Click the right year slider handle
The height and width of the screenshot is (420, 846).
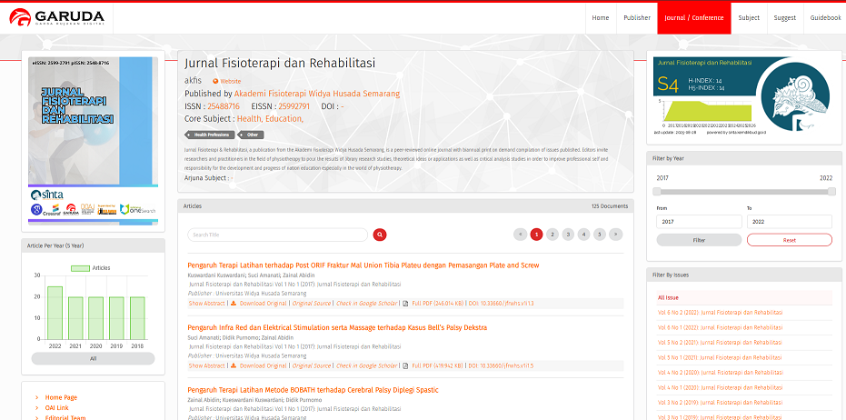point(831,191)
